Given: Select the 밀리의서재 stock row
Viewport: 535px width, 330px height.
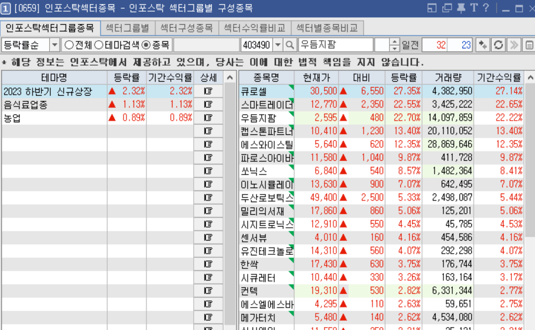Looking at the screenshot, I should (x=381, y=211).
